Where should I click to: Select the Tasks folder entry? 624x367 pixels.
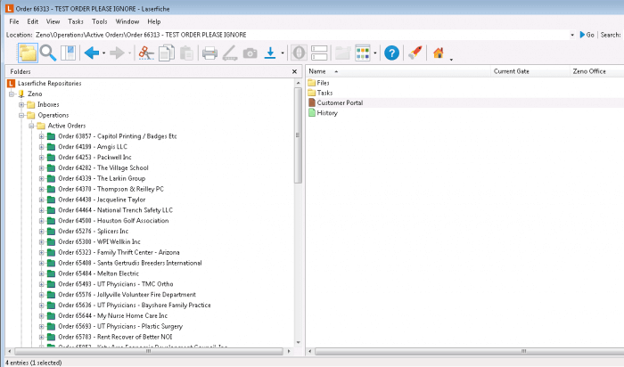324,93
